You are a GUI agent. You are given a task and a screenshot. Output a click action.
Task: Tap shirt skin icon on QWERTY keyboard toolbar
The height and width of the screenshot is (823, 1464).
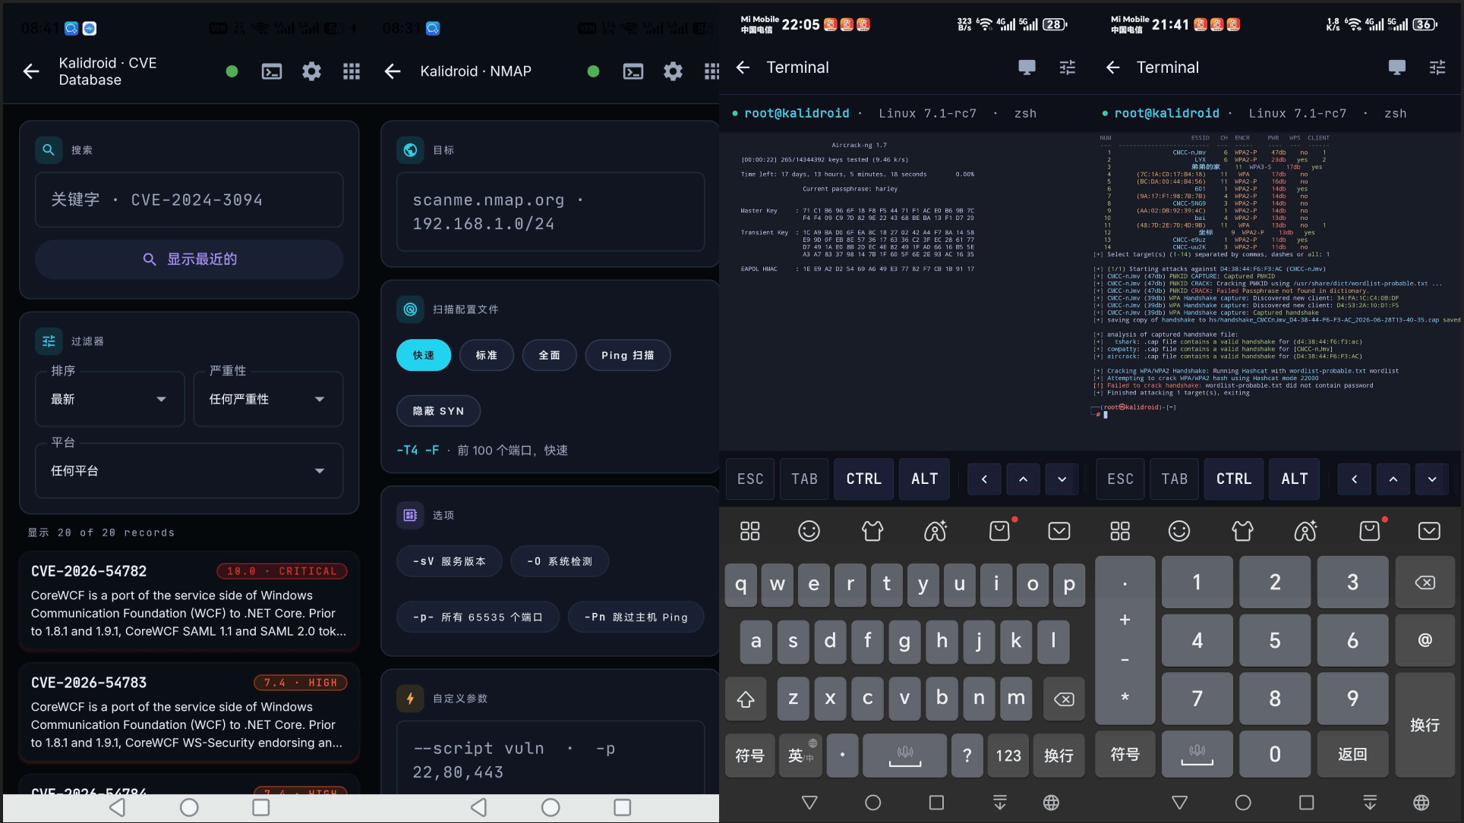[x=872, y=531]
